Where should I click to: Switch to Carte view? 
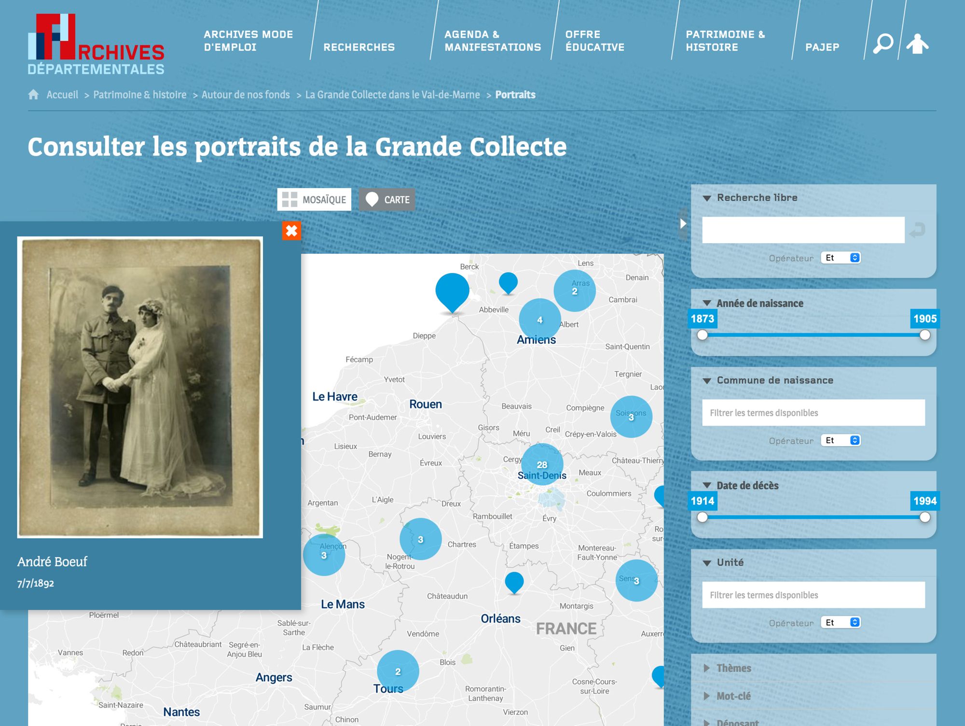(x=387, y=200)
